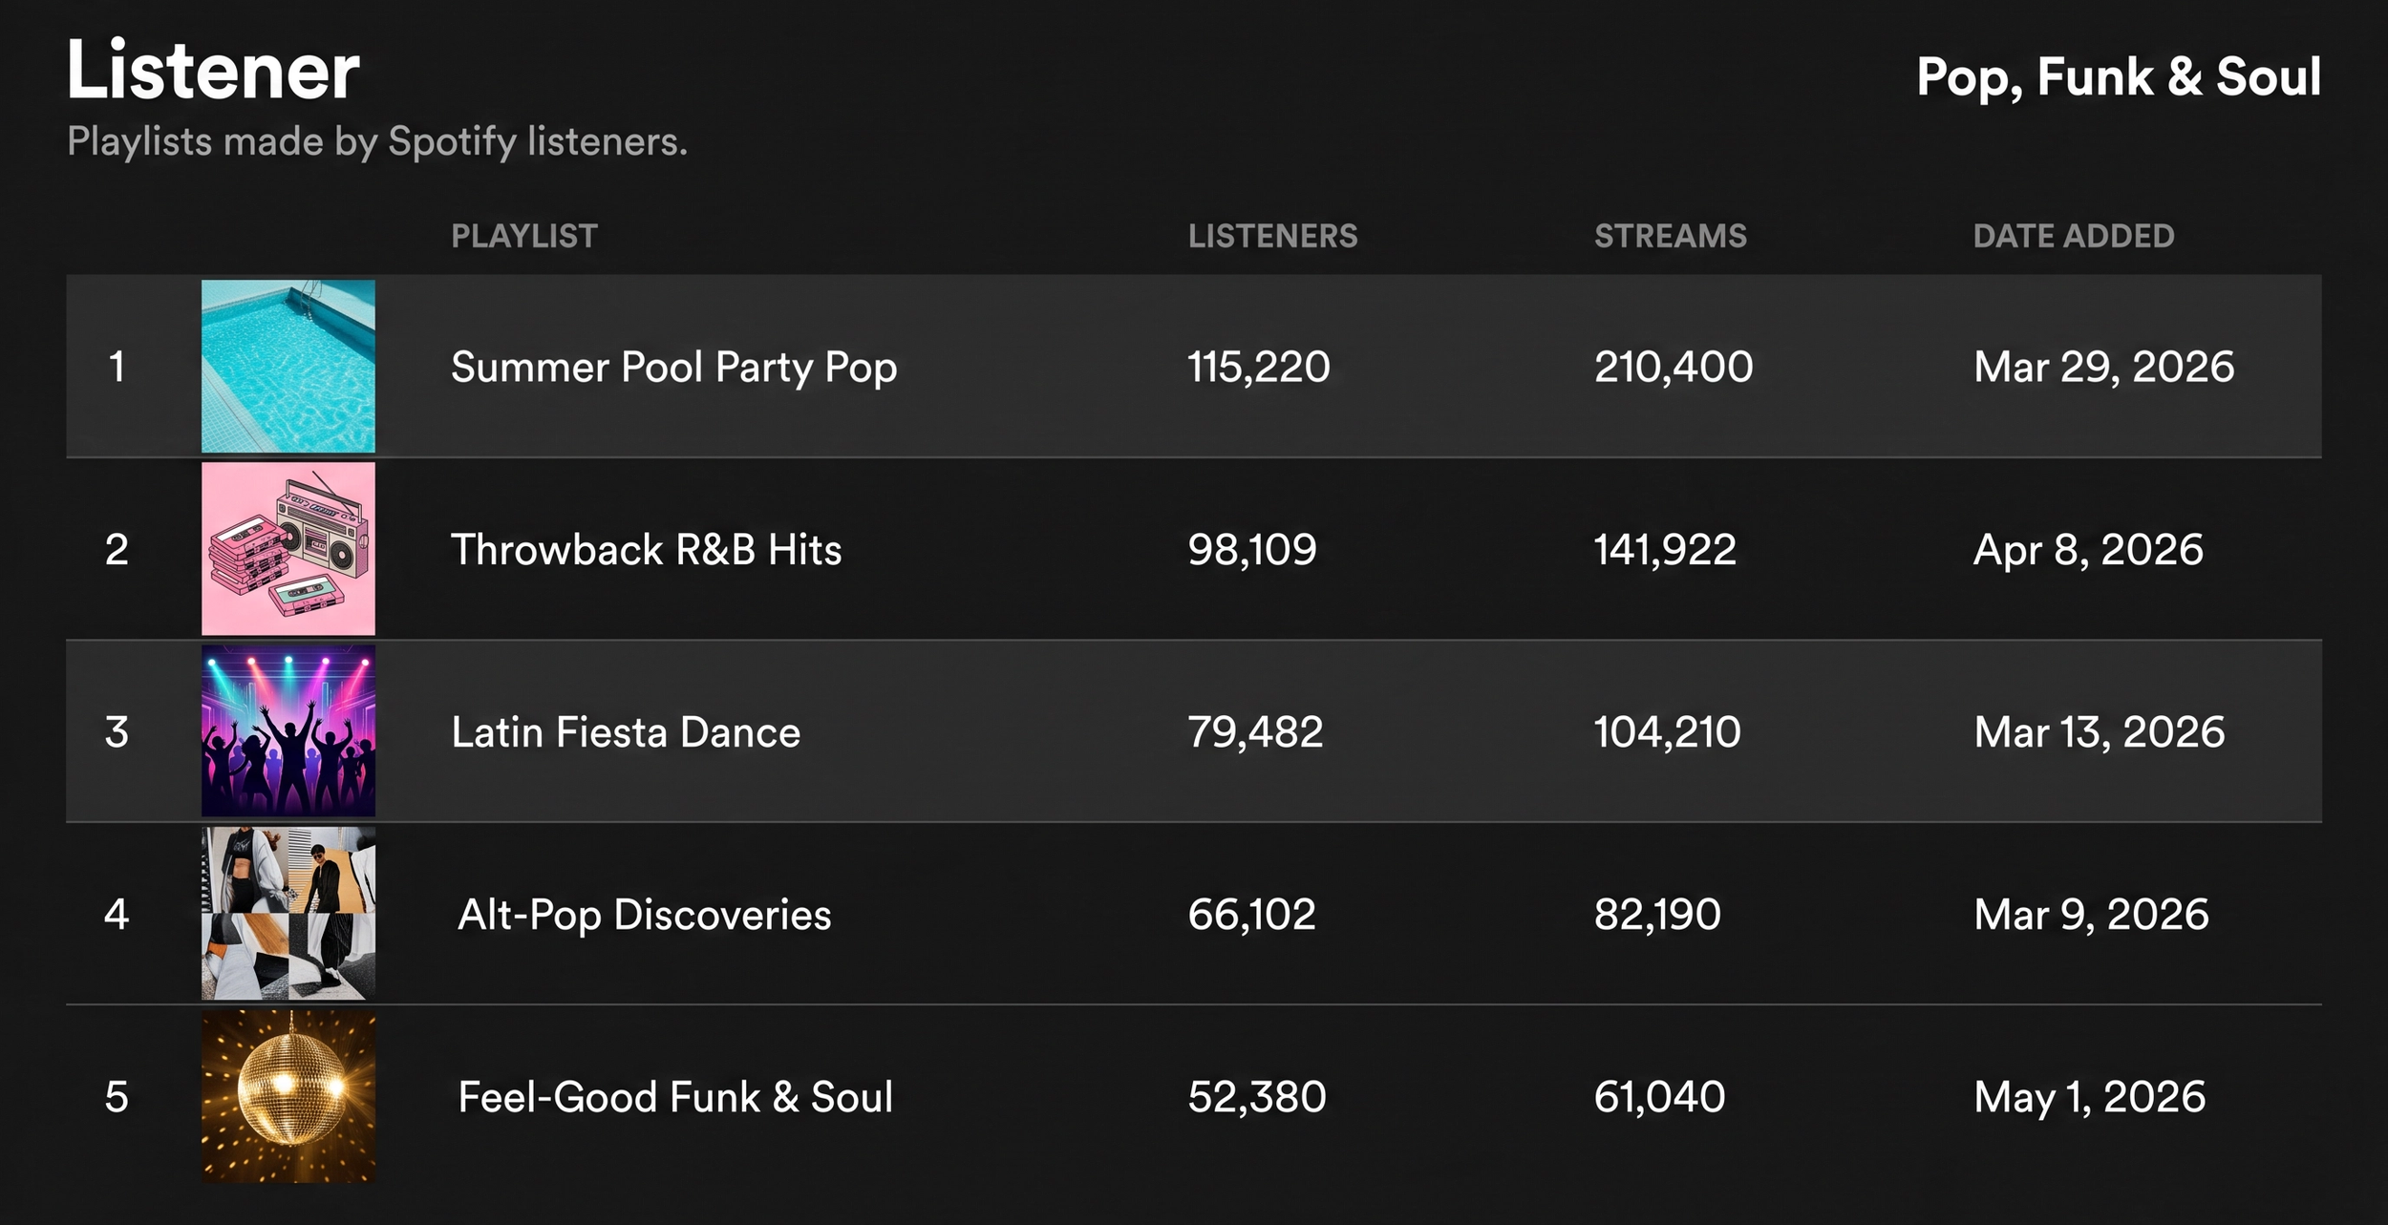Open the Feel-Good Funk & Soul disco ball cover

pyautogui.click(x=288, y=1096)
